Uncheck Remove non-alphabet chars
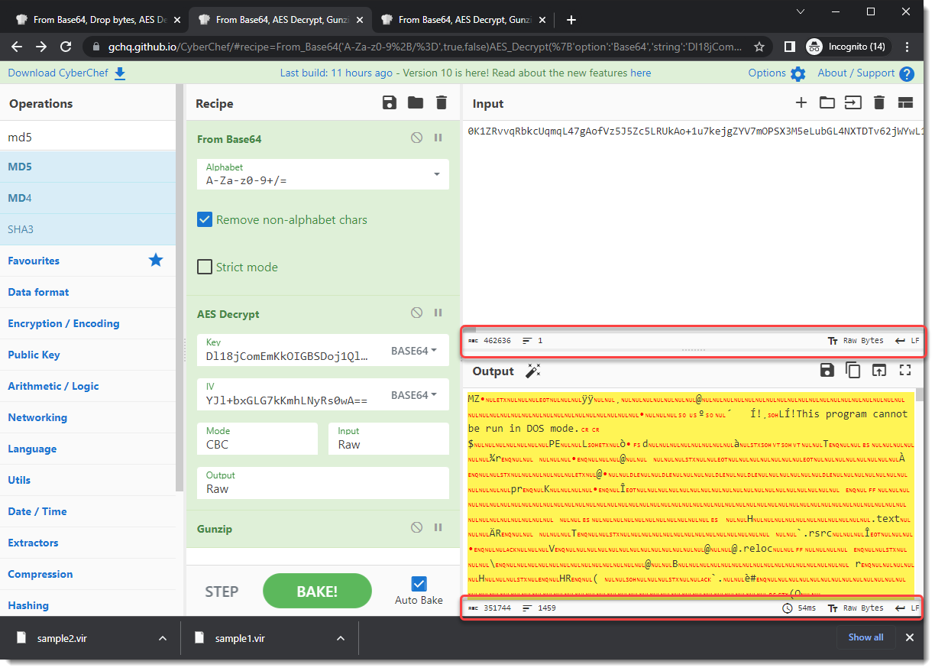 (x=205, y=220)
